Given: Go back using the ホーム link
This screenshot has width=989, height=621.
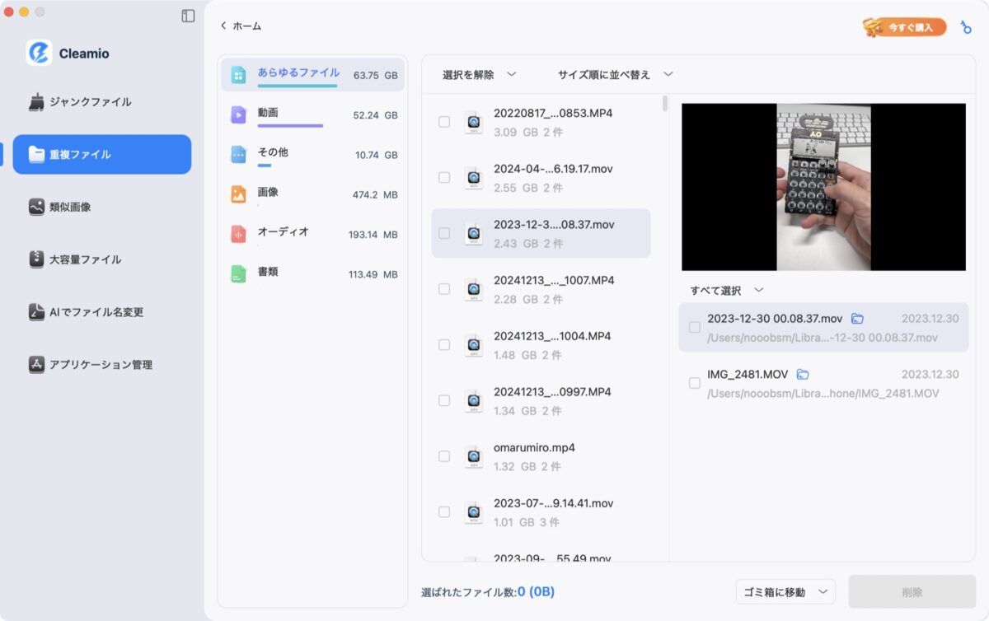Looking at the screenshot, I should 242,26.
